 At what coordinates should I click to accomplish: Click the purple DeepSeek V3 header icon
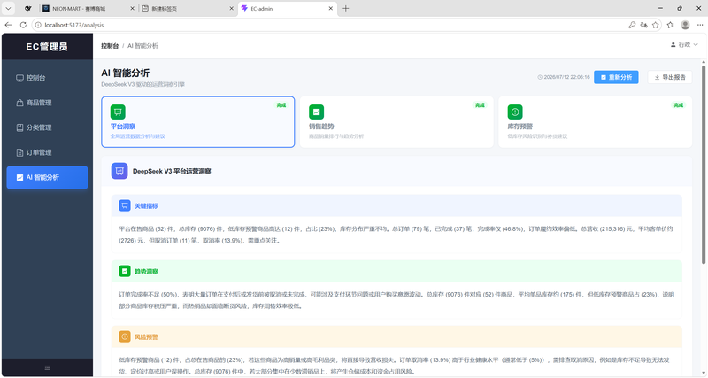[119, 171]
